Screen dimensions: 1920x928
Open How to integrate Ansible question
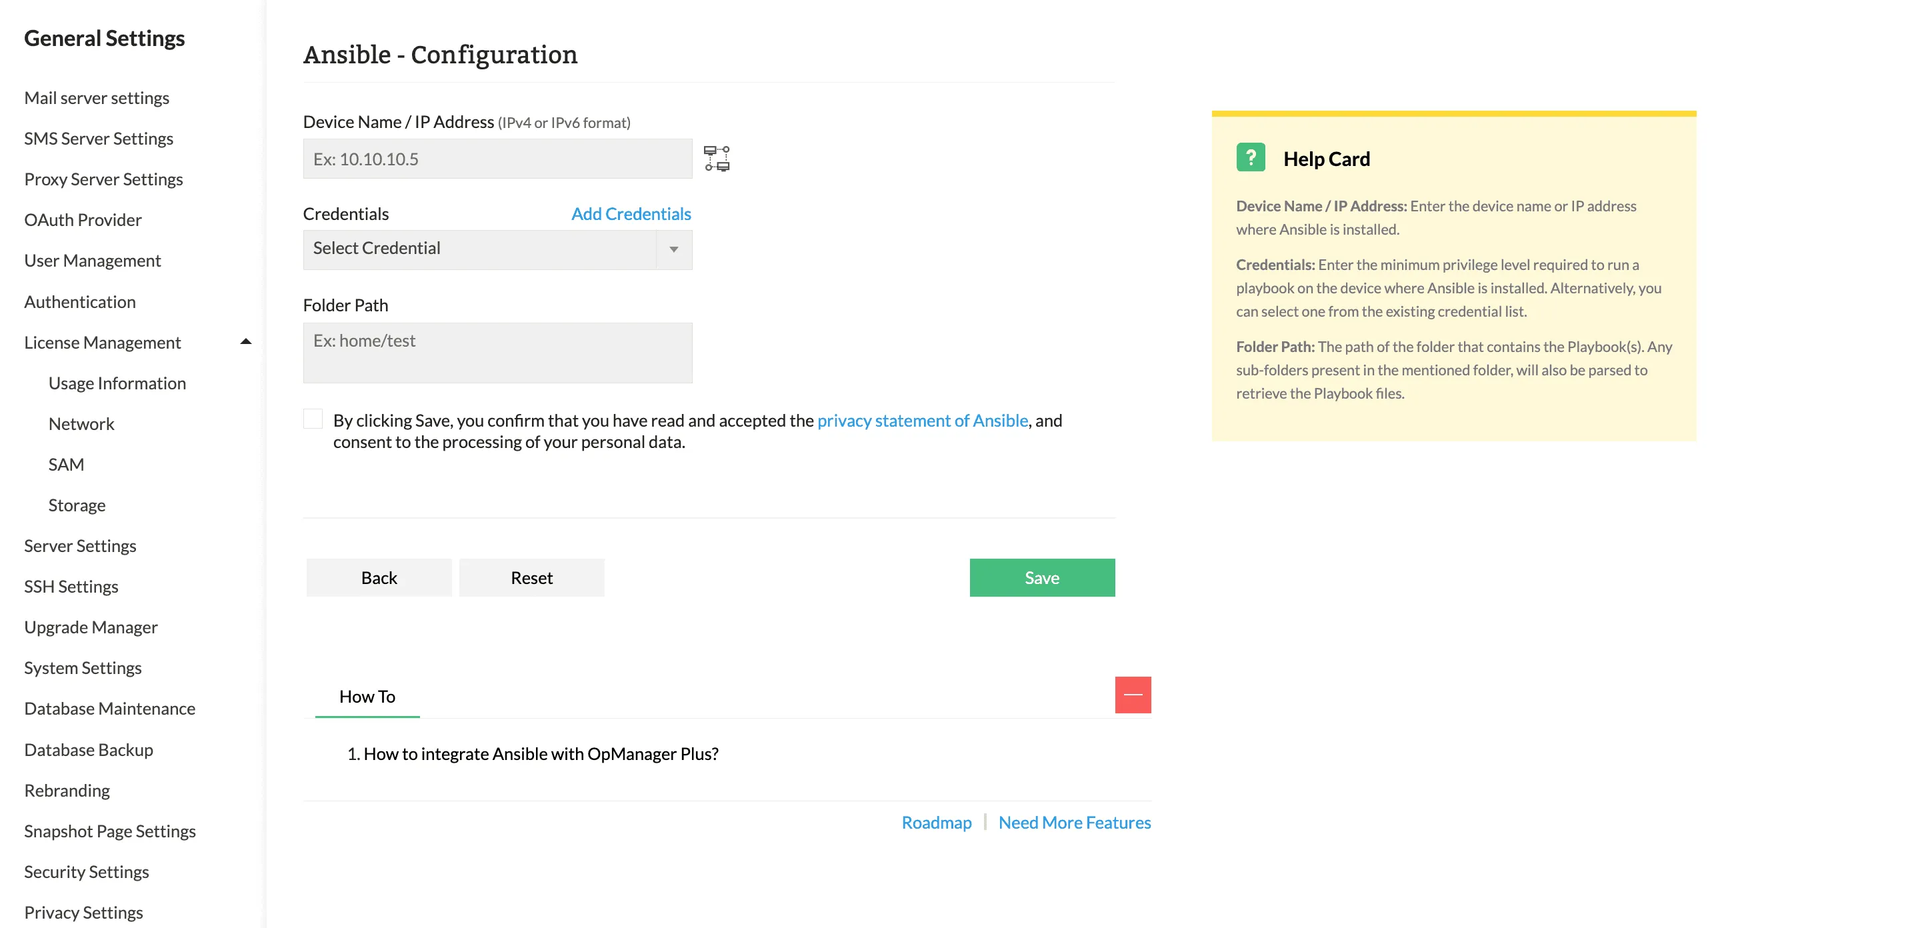541,753
